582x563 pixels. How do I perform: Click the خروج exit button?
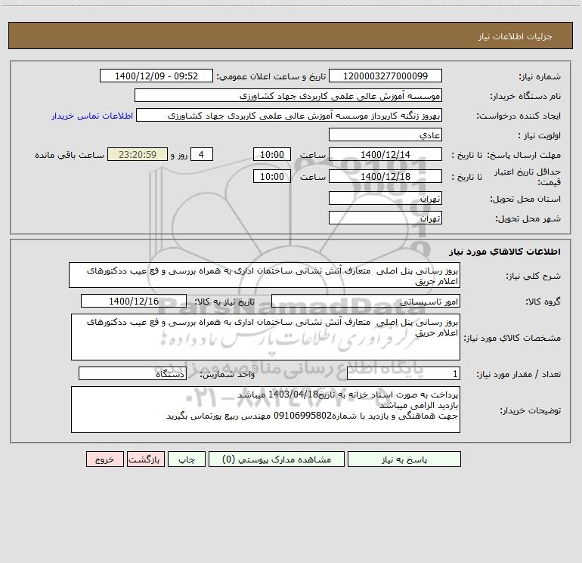(x=104, y=459)
